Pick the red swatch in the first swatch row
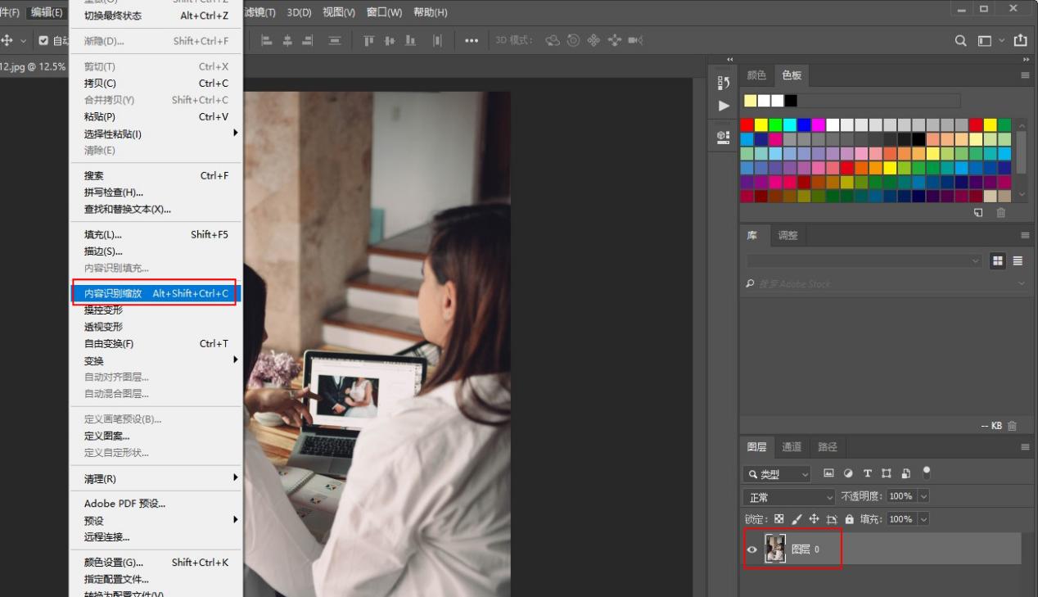Screen dimensions: 1038x597 (x=747, y=125)
